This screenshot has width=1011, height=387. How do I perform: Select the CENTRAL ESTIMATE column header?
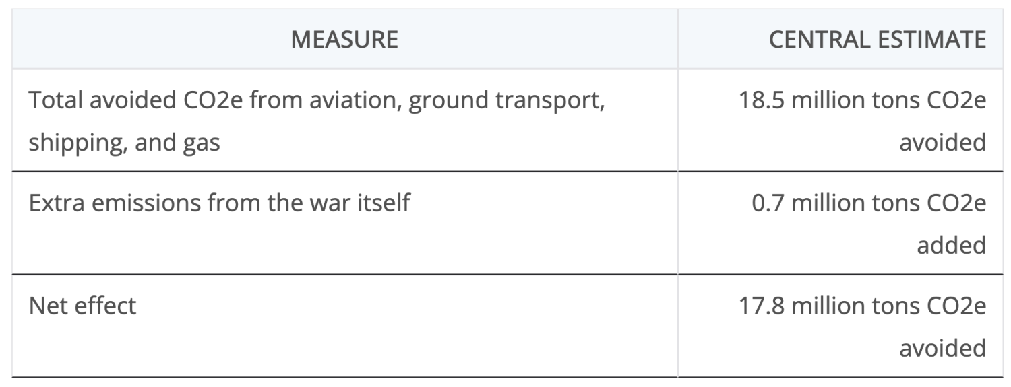click(877, 40)
